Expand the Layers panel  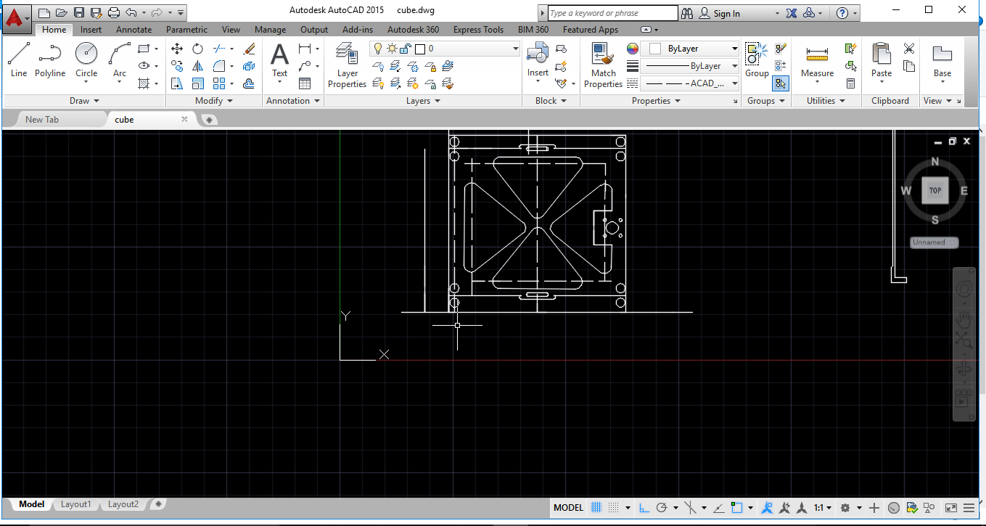pyautogui.click(x=423, y=101)
